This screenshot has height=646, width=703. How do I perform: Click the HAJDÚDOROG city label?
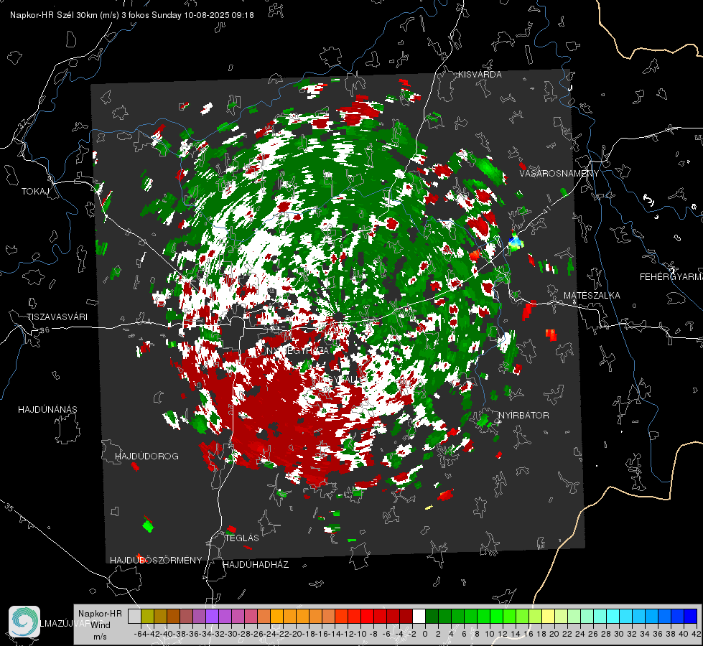pos(146,456)
